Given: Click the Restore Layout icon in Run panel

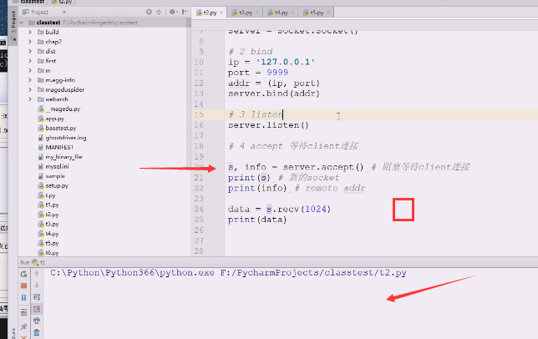Looking at the screenshot, I should 23,312.
